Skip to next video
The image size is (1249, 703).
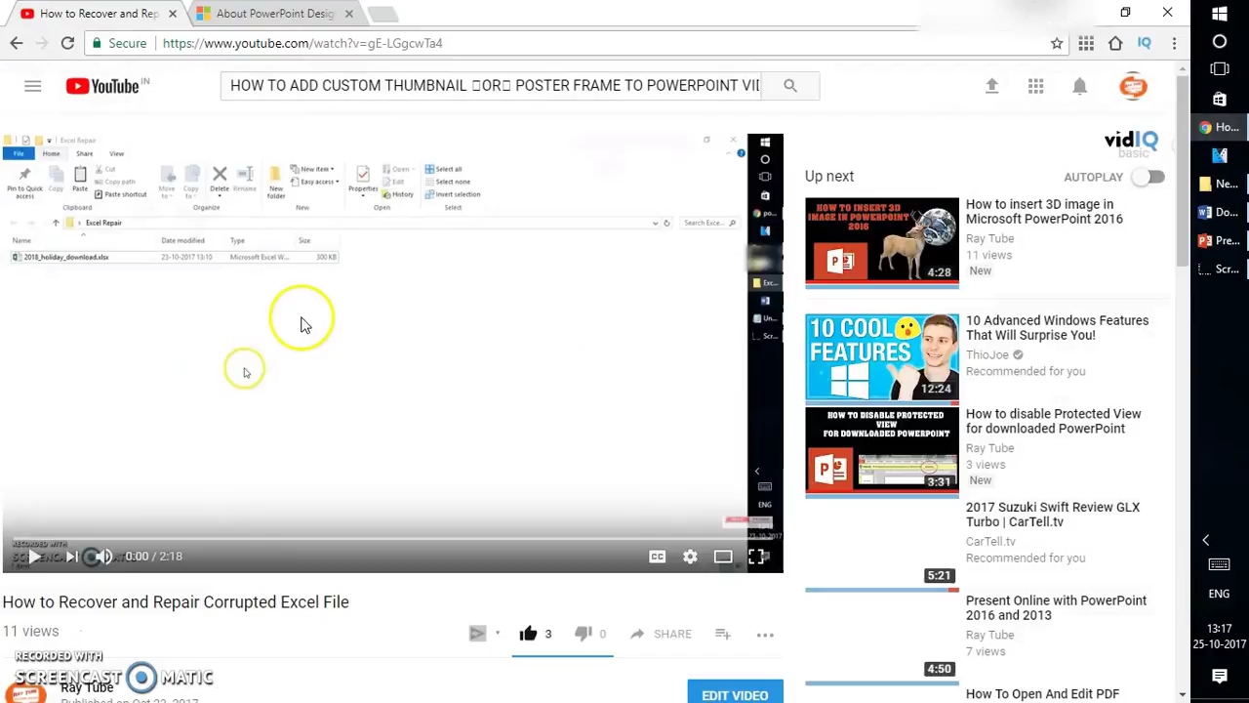(71, 557)
